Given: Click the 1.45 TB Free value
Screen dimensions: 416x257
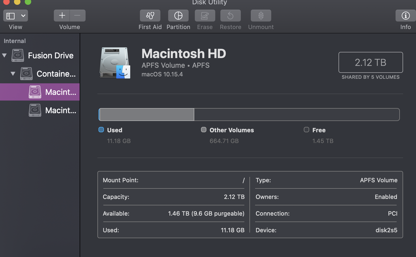Looking at the screenshot, I should 323,141.
